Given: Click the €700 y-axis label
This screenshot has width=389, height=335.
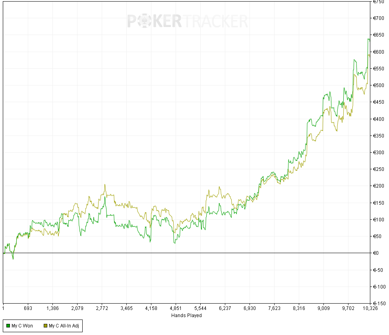Looking at the screenshot, I should click(x=378, y=18).
